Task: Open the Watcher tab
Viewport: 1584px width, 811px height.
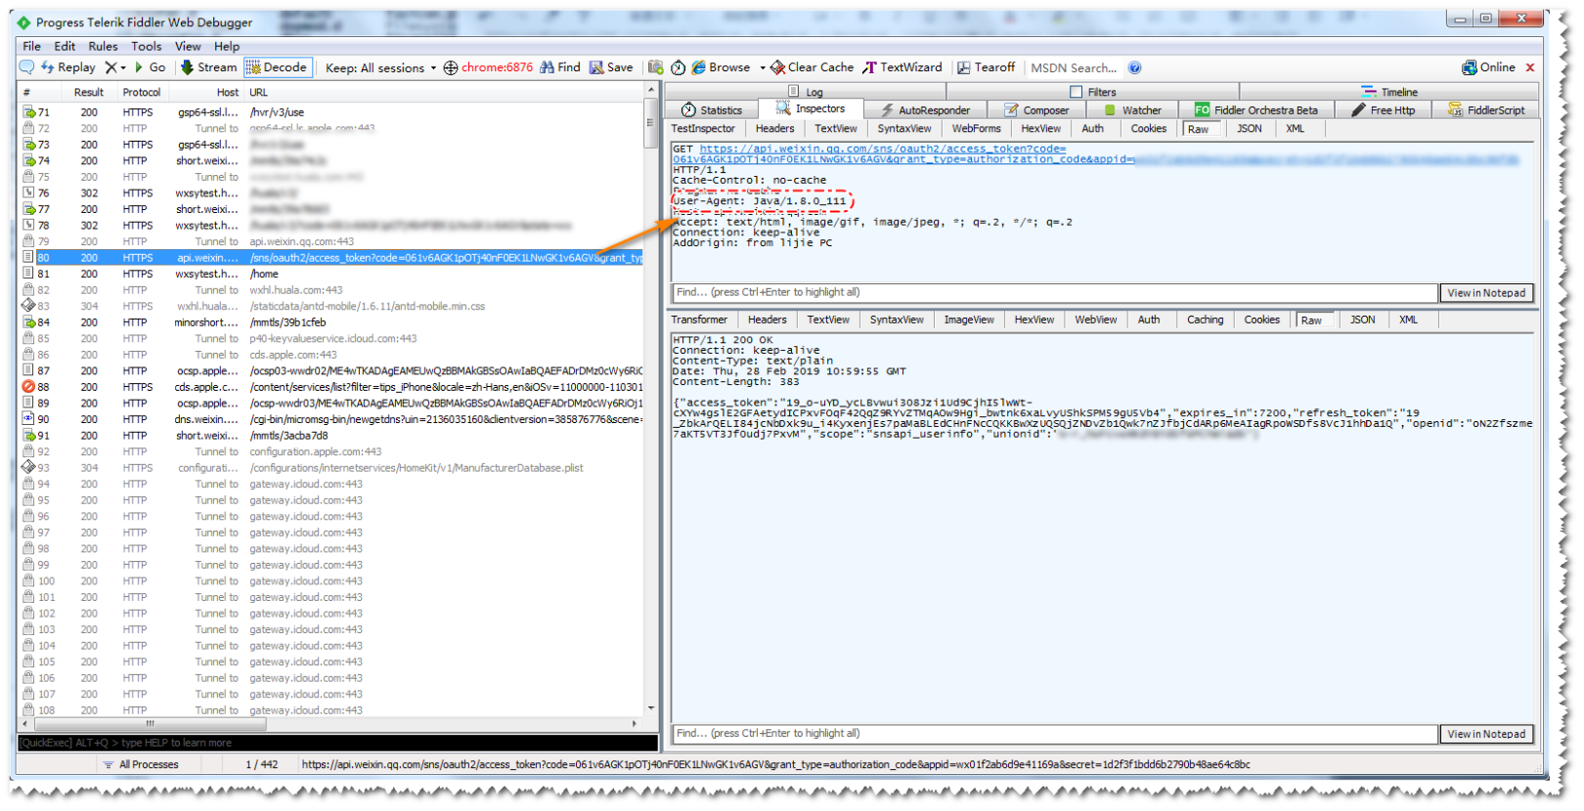Action: pyautogui.click(x=1132, y=110)
